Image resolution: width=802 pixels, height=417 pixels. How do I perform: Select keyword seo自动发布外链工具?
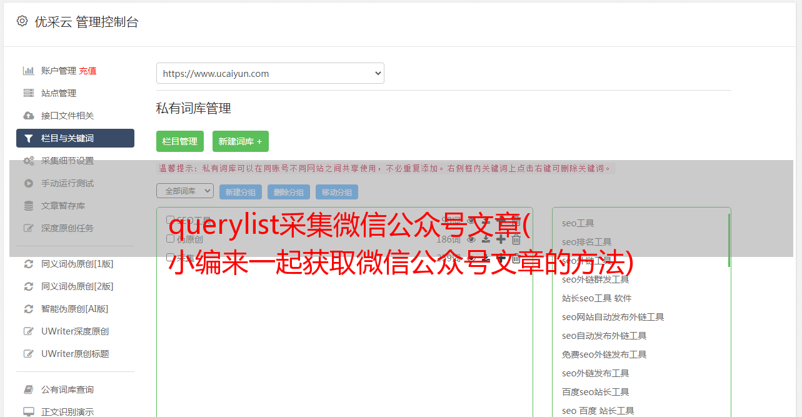coord(604,336)
